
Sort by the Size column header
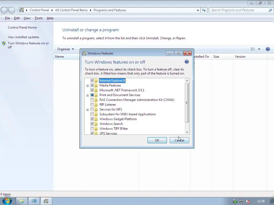pyautogui.click(x=222, y=57)
